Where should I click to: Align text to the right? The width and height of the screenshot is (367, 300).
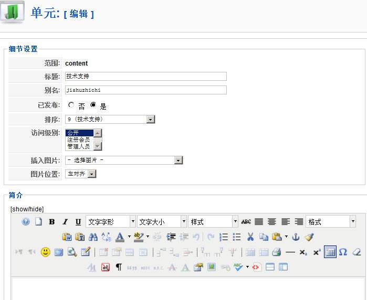(299, 221)
